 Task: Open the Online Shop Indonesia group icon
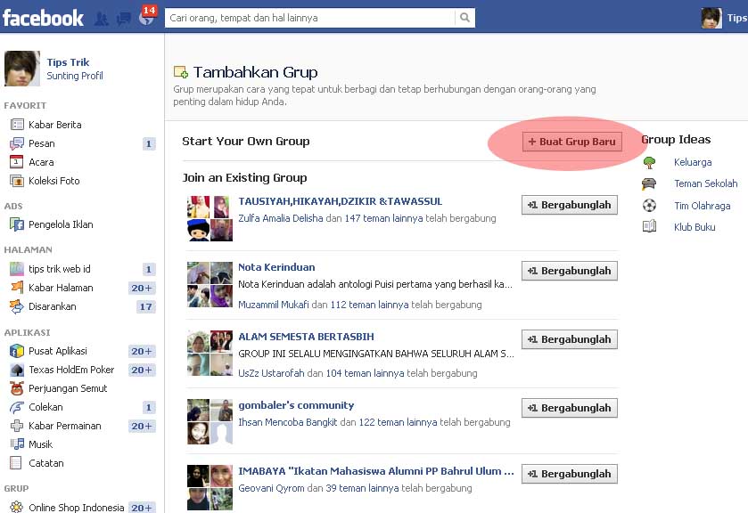point(17,507)
